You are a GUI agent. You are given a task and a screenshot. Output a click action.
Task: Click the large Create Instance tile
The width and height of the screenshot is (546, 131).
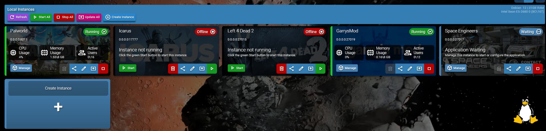point(58,104)
